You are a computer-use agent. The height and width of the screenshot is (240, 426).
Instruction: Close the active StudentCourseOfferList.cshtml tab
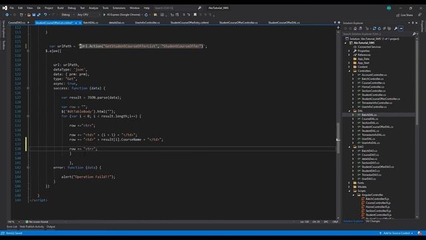(80, 23)
